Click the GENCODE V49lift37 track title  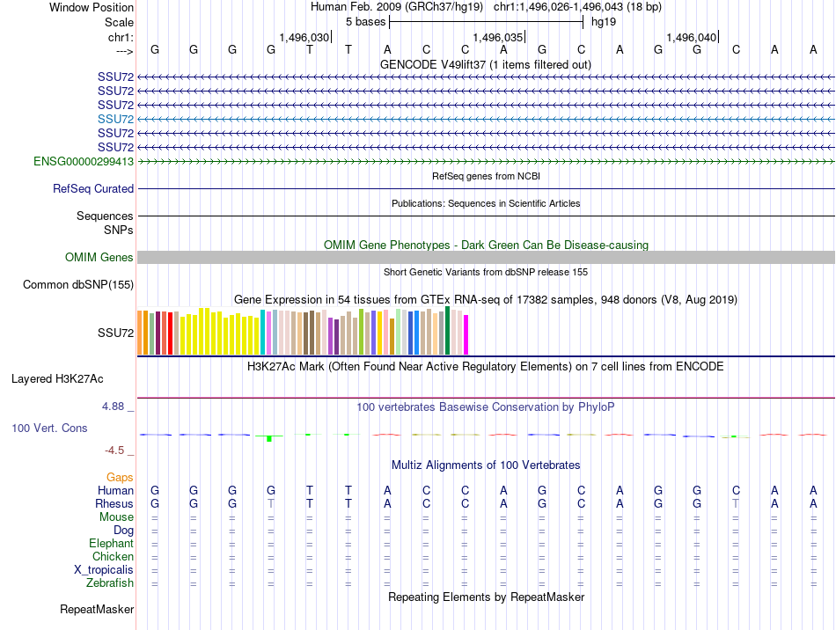[x=485, y=64]
